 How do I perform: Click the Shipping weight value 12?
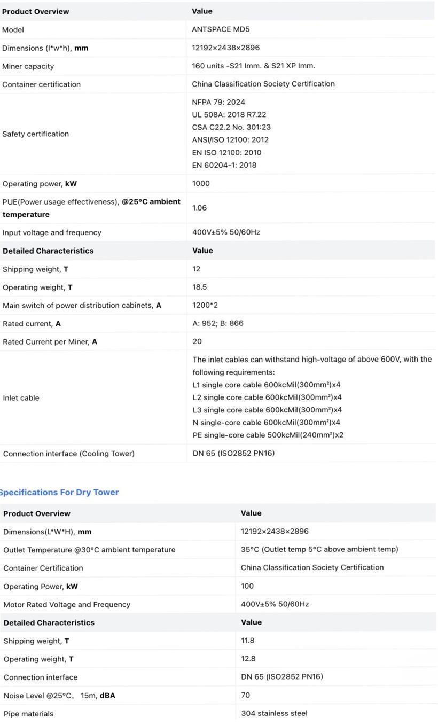coord(197,269)
